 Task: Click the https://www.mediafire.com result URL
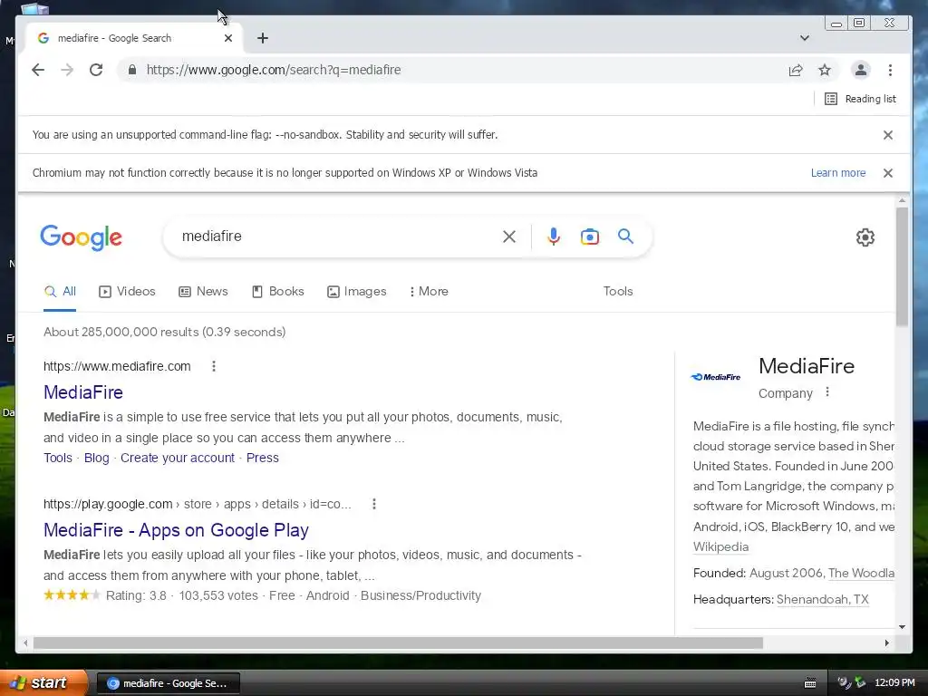pyautogui.click(x=117, y=366)
